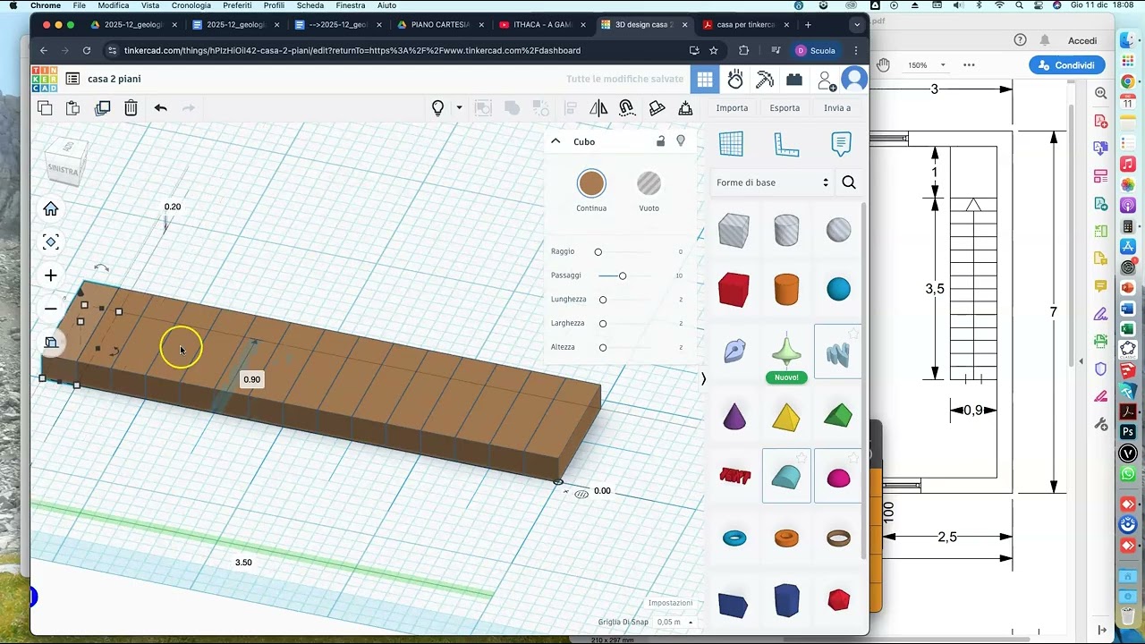Click the Paste clipboard icon
The height and width of the screenshot is (644, 1145).
(x=73, y=108)
